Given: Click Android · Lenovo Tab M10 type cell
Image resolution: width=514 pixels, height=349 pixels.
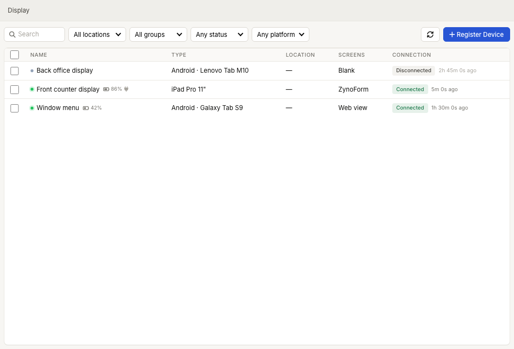Looking at the screenshot, I should tap(210, 70).
